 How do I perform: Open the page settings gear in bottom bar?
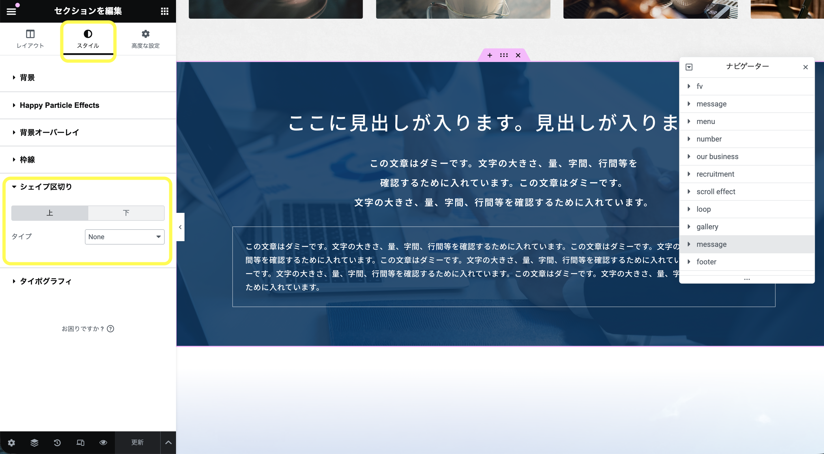pyautogui.click(x=12, y=442)
